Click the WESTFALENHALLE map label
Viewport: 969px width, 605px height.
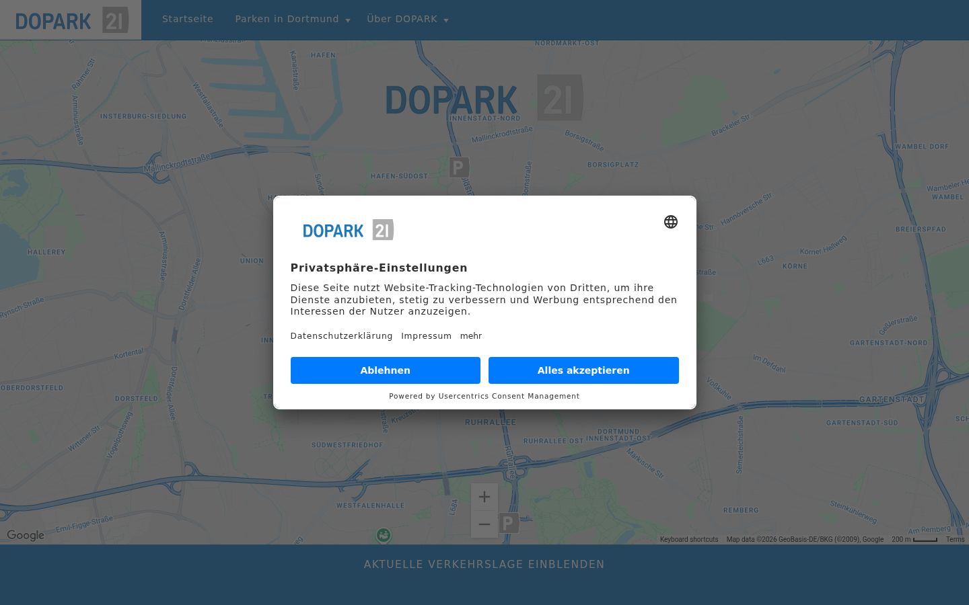tap(371, 506)
